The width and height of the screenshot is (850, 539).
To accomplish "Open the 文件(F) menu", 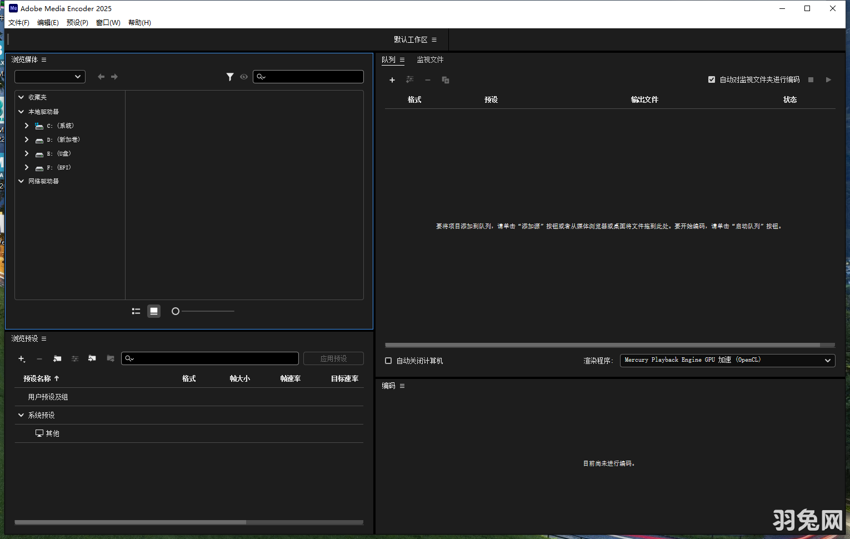I will tap(18, 23).
